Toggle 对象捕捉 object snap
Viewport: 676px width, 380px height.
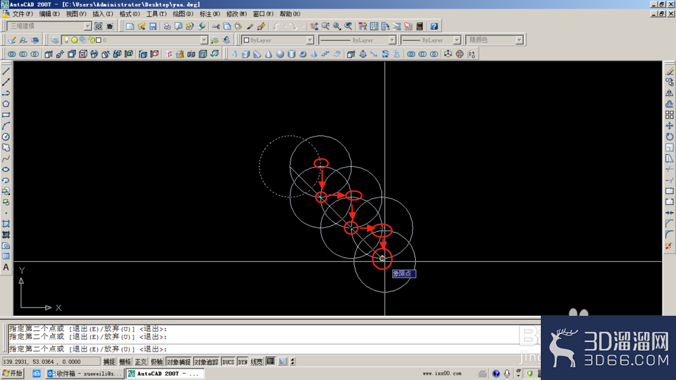(178, 362)
